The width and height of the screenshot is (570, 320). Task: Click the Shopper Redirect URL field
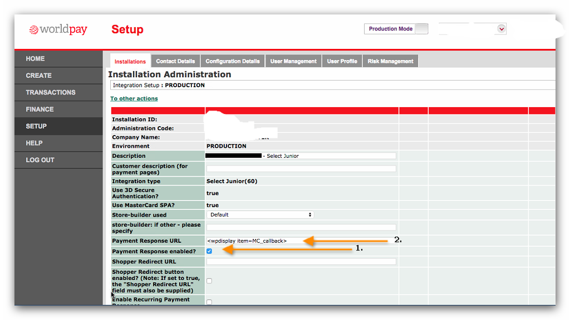click(301, 262)
